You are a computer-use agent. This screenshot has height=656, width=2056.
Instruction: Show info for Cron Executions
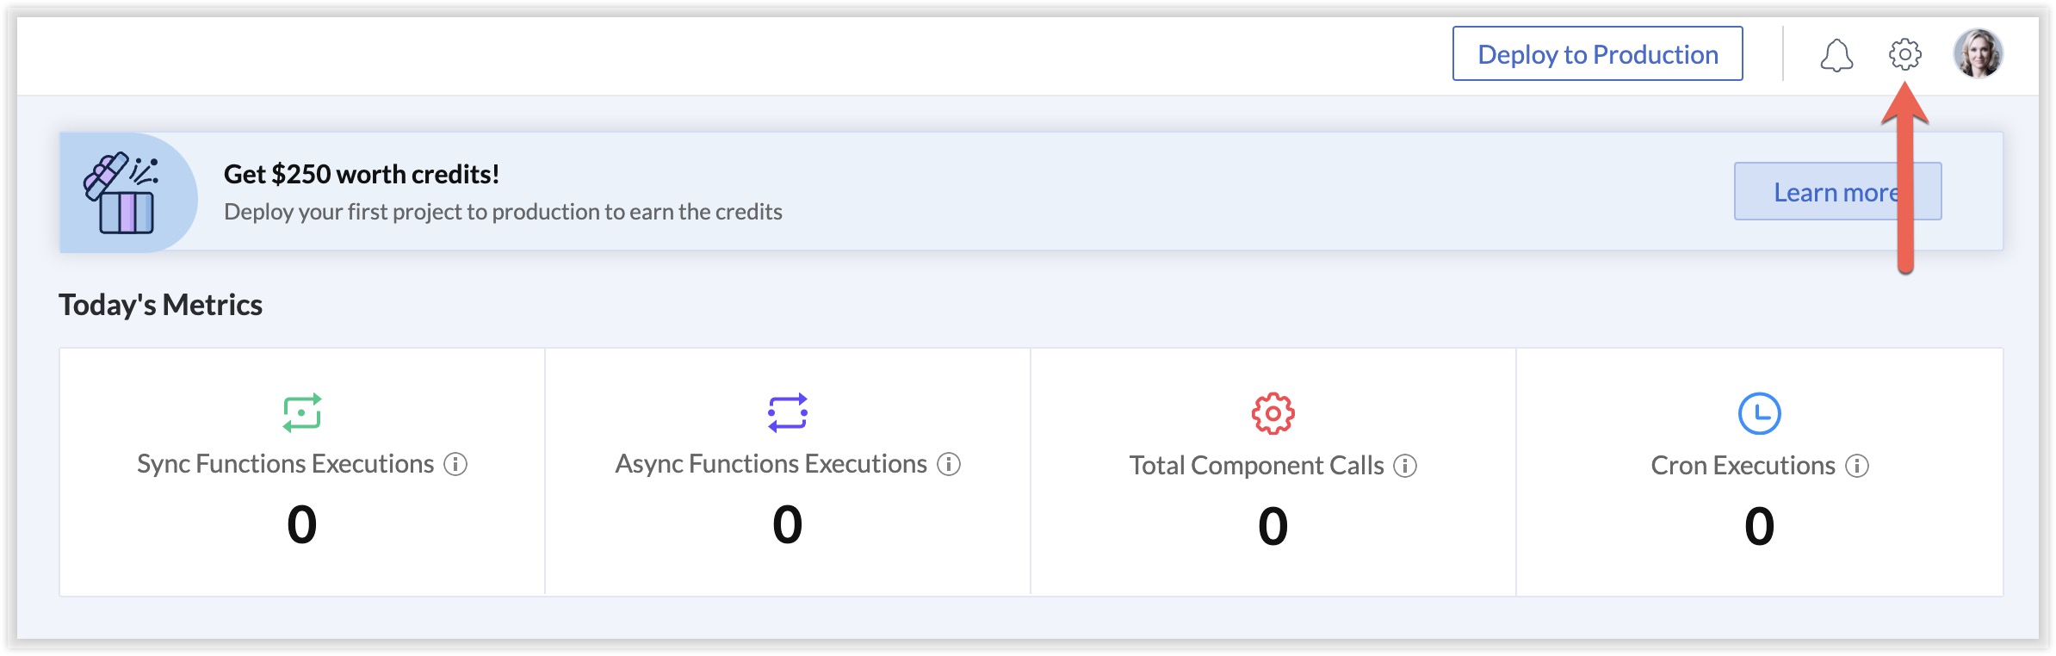coord(1857,466)
